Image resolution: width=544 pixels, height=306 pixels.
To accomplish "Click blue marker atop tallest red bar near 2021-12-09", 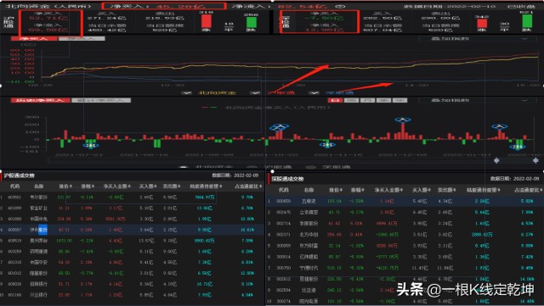I will point(403,120).
